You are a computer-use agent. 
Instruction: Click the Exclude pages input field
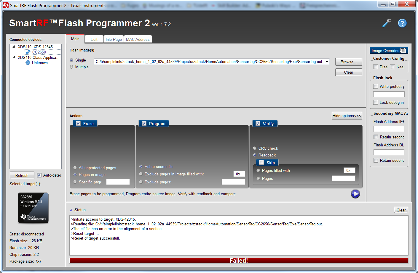233,182
